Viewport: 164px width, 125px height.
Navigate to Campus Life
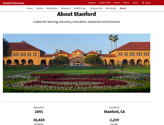click(x=96, y=8)
